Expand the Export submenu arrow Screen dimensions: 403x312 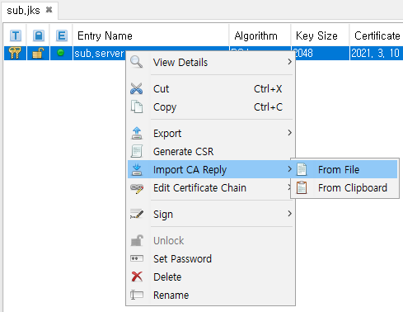pyautogui.click(x=289, y=133)
